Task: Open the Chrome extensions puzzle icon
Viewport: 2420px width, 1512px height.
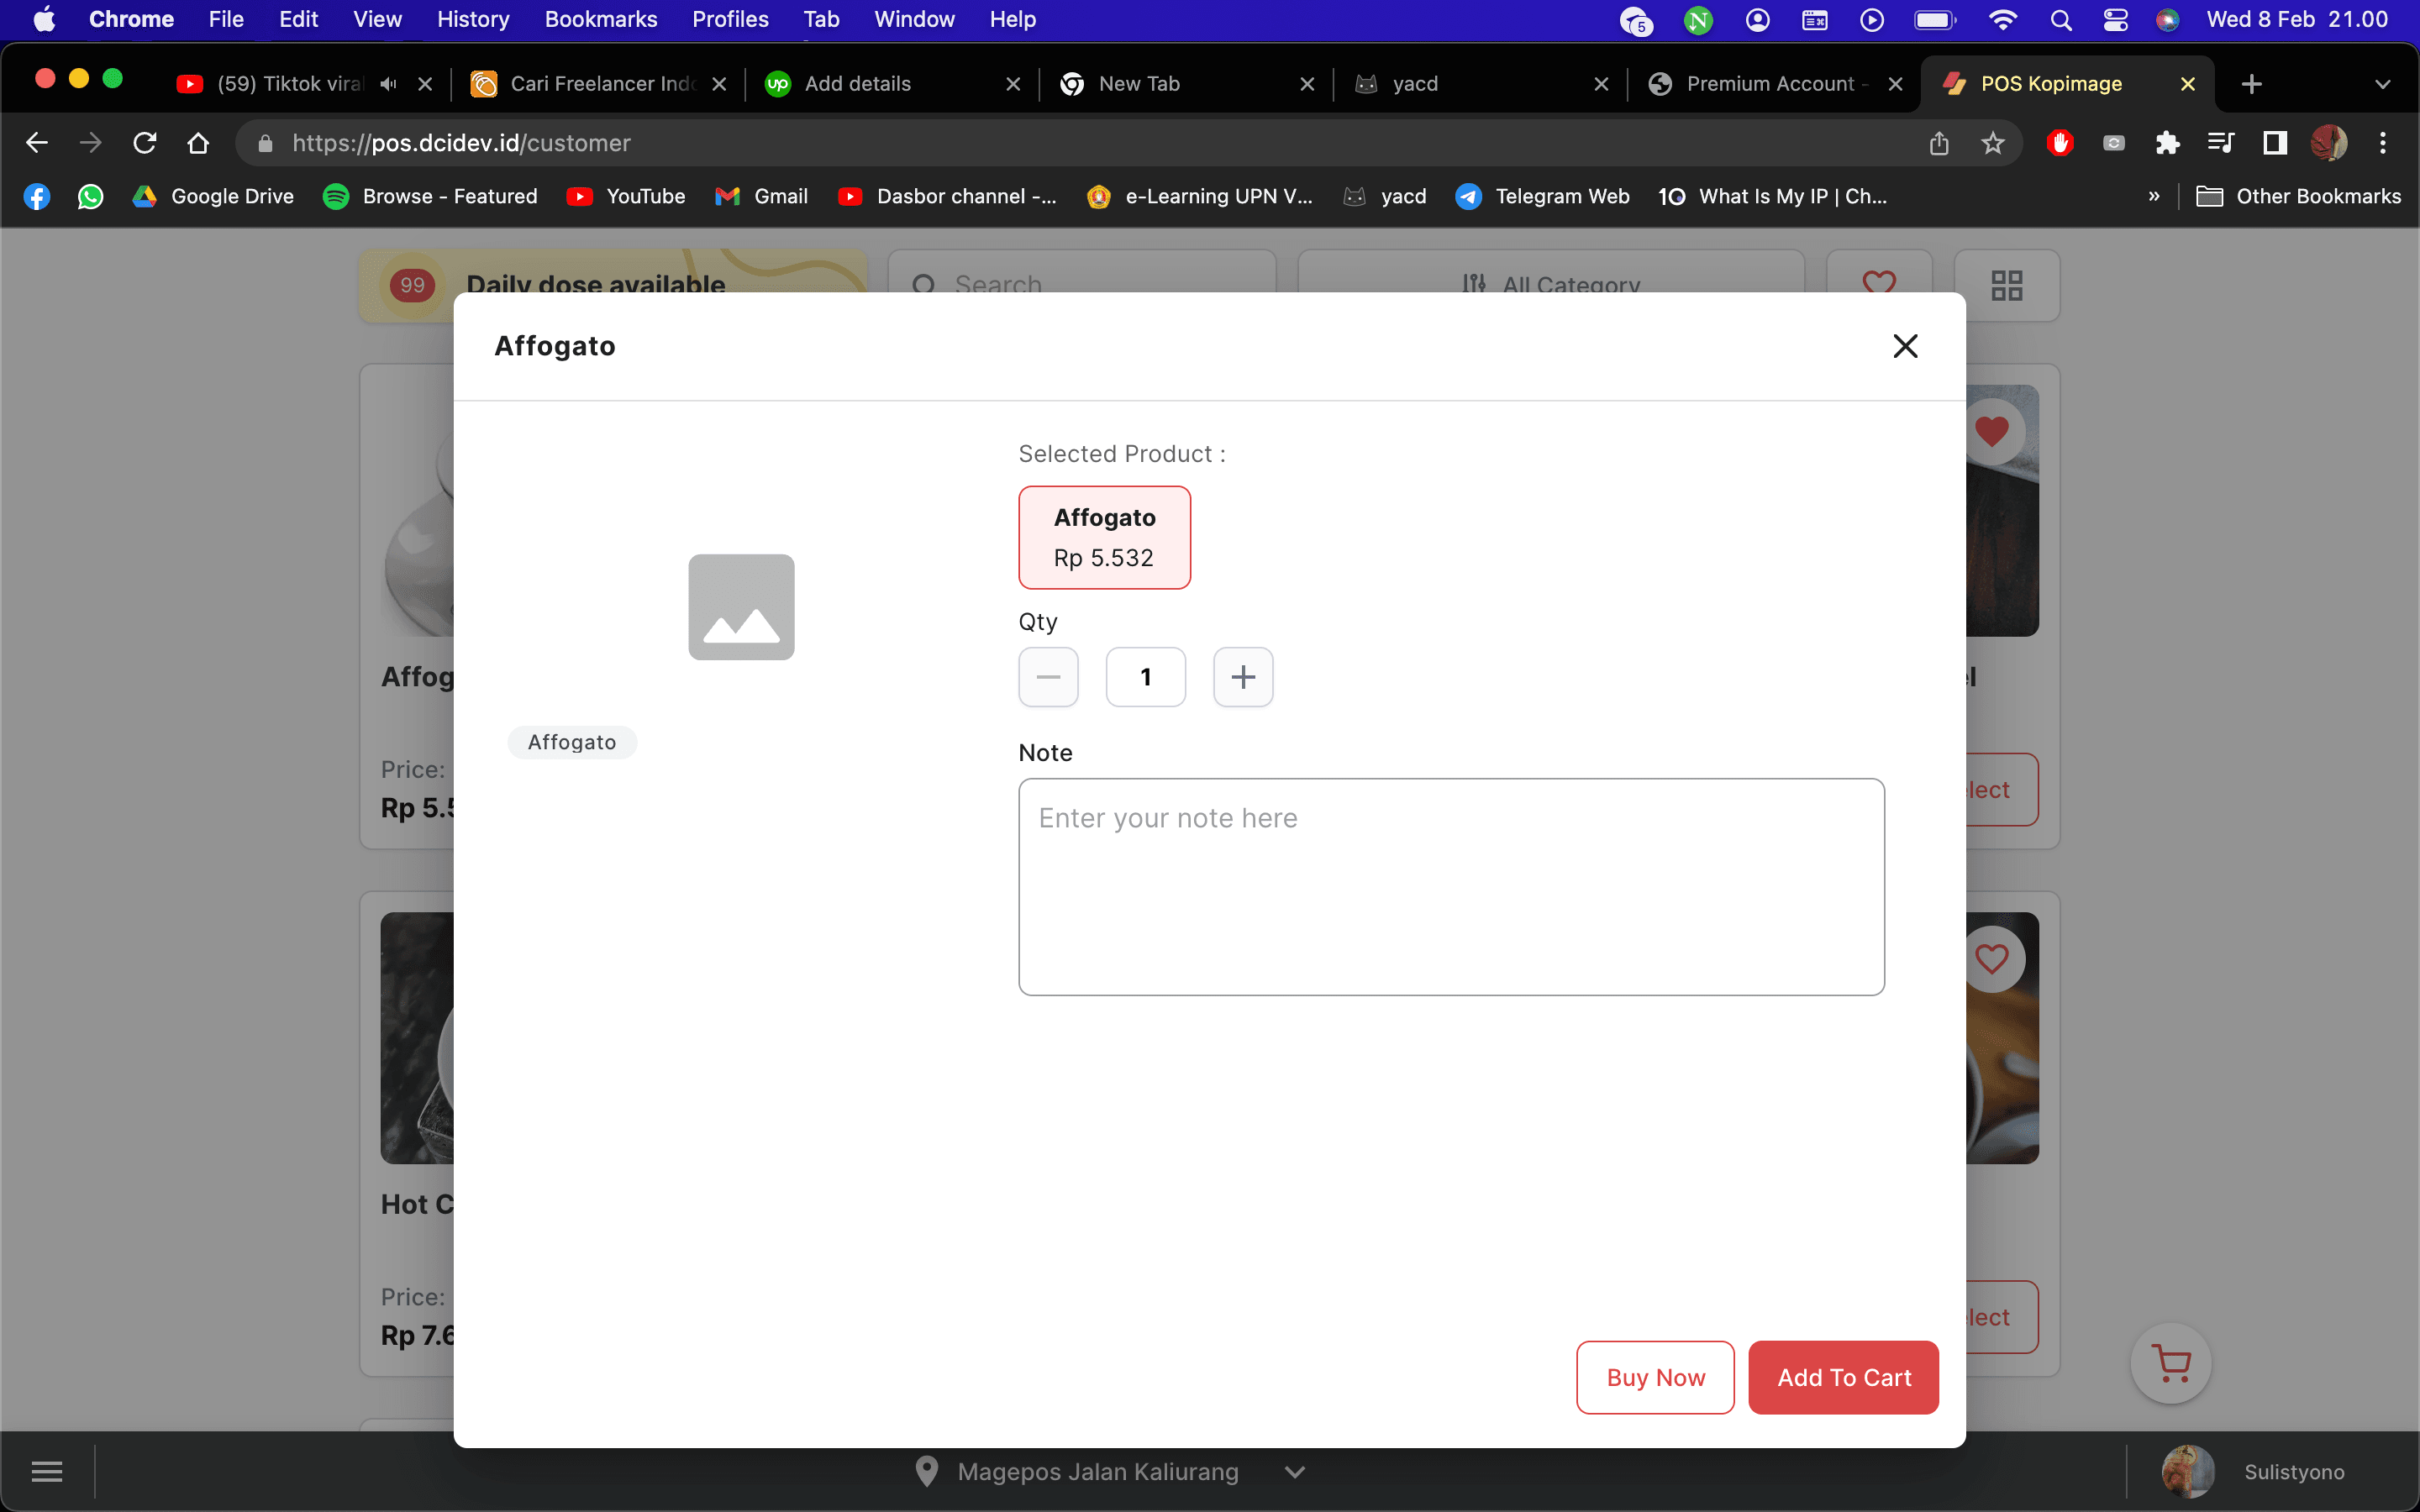Action: click(2167, 143)
